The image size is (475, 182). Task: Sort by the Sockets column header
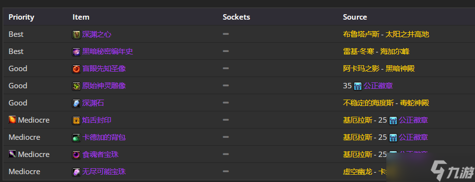pos(237,17)
